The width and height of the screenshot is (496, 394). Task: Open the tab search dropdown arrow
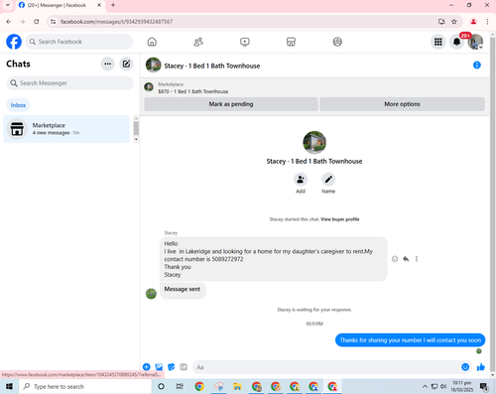(x=8, y=5)
